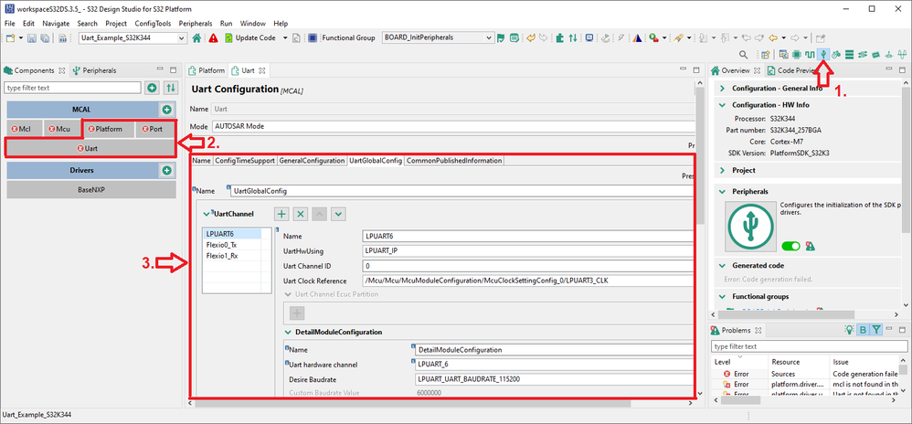
Task: Click the green flag toolbar icon
Action: [501, 37]
